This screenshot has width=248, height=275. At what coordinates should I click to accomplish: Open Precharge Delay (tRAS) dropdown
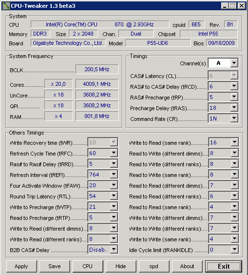(x=234, y=108)
